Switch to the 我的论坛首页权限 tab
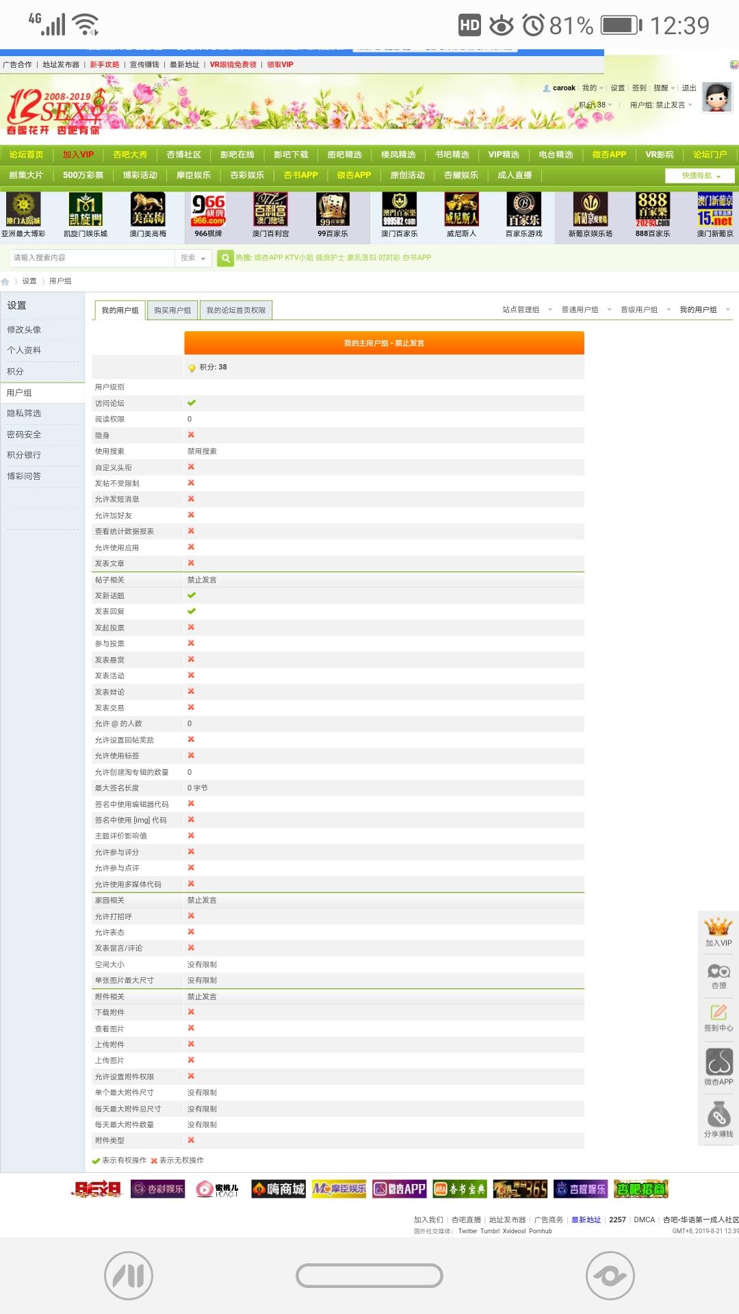The height and width of the screenshot is (1314, 739). click(236, 311)
